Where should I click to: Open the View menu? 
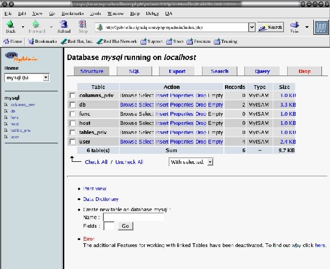point(37,13)
